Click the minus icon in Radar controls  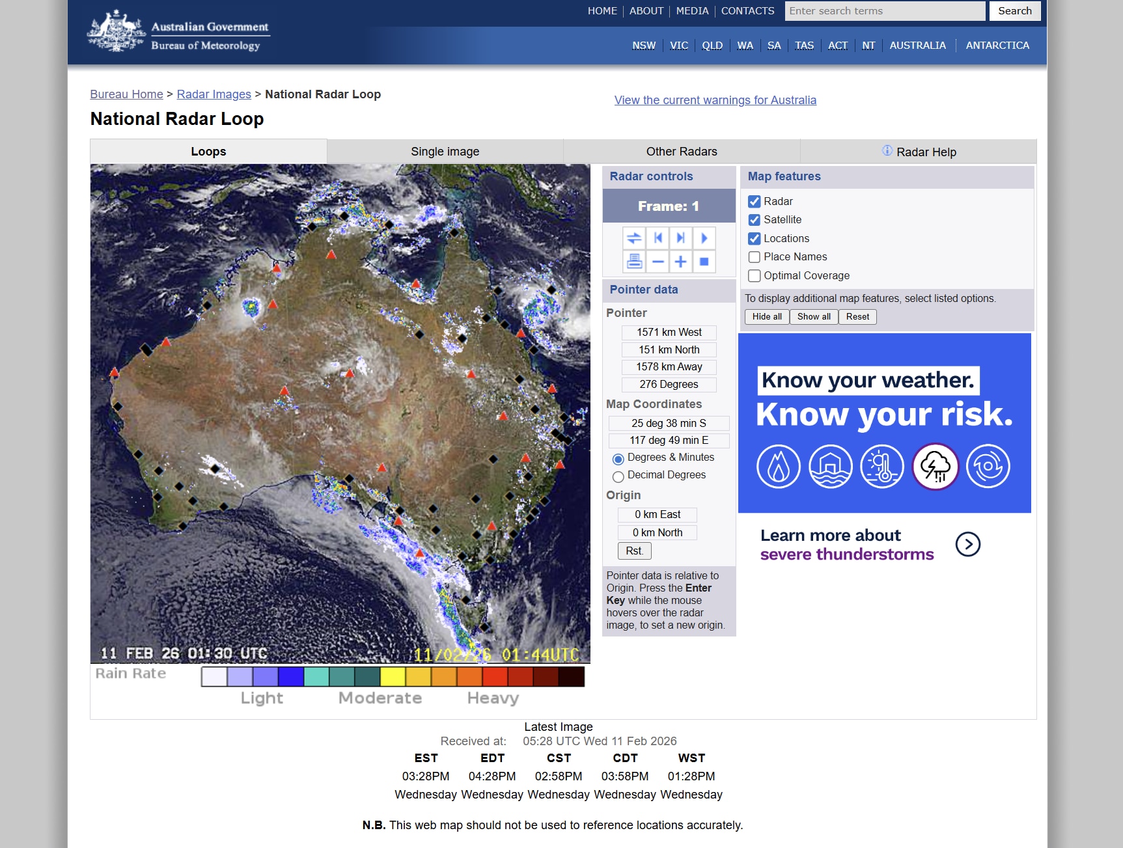tap(658, 262)
